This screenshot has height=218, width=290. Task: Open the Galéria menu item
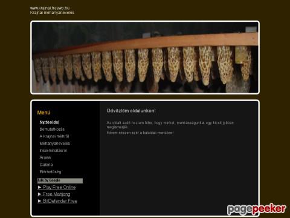(46, 165)
